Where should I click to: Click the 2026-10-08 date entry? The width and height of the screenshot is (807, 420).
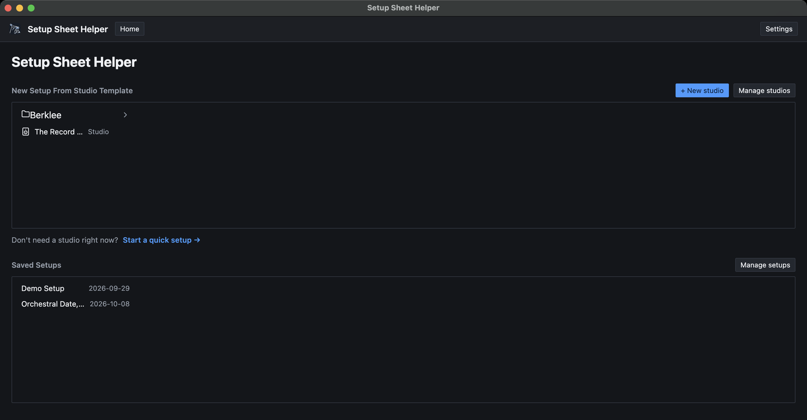tap(109, 304)
